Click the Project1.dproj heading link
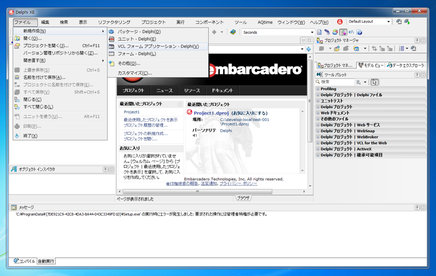Viewport: 436px width, 276px height. (x=211, y=113)
